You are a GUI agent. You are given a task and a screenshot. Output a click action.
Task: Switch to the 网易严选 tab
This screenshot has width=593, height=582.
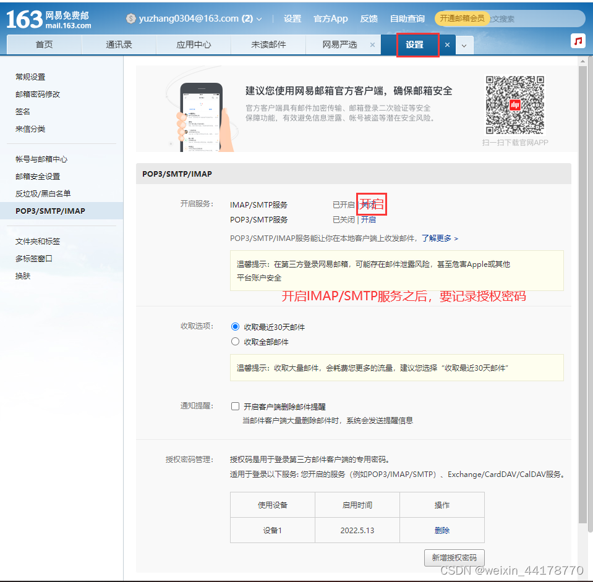coord(339,44)
